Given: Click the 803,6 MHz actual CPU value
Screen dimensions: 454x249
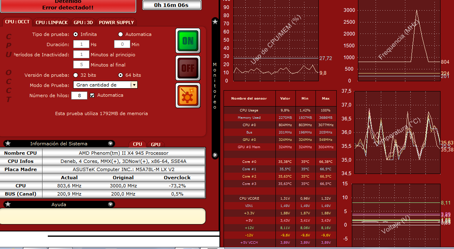Looking at the screenshot, I should click(69, 186).
